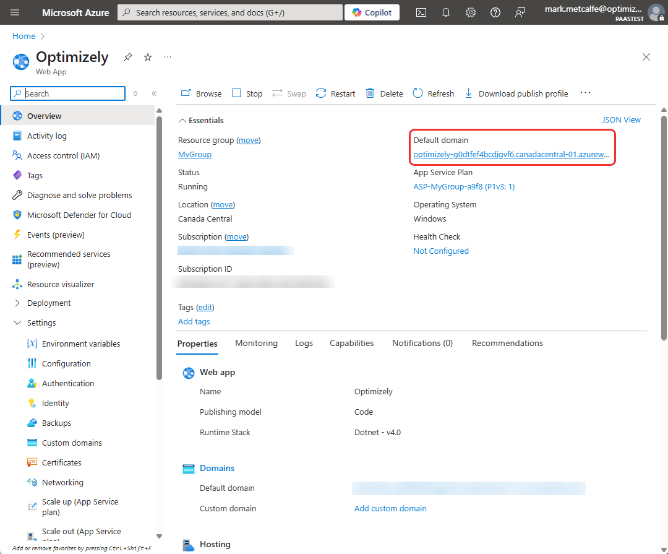This screenshot has height=554, width=668.
Task: Open the default domain URL link
Action: [x=512, y=154]
